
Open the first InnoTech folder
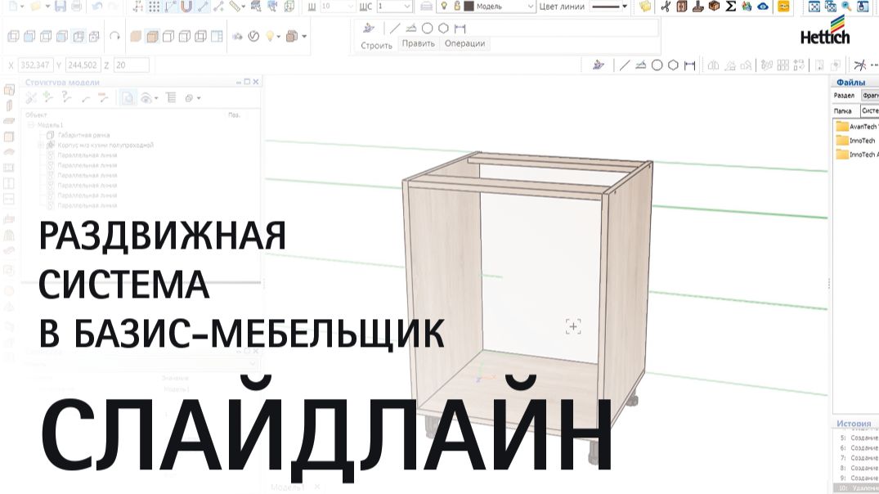pyautogui.click(x=855, y=141)
